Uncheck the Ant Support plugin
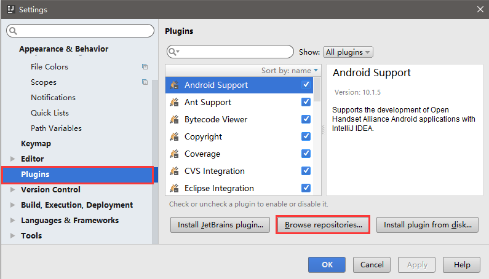 pyautogui.click(x=306, y=102)
